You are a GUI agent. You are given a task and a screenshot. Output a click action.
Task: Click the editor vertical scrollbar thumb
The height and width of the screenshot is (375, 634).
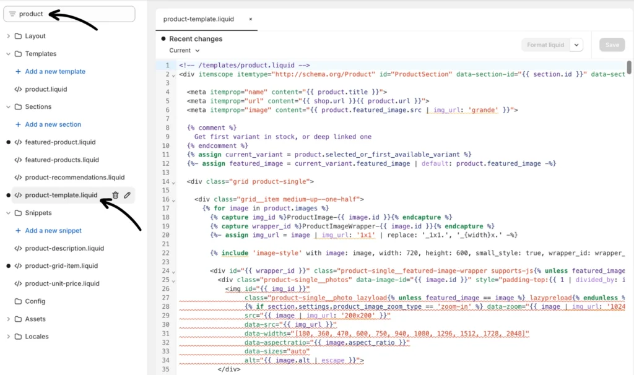[x=629, y=67]
